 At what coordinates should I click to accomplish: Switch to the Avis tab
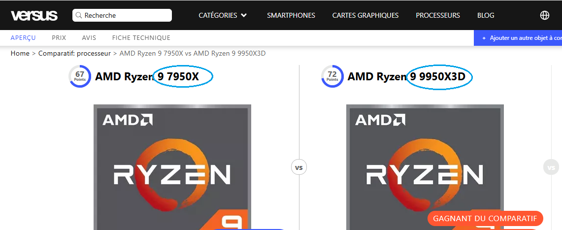89,37
